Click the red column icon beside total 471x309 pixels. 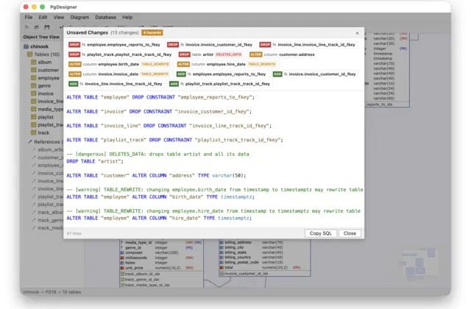pos(222,267)
